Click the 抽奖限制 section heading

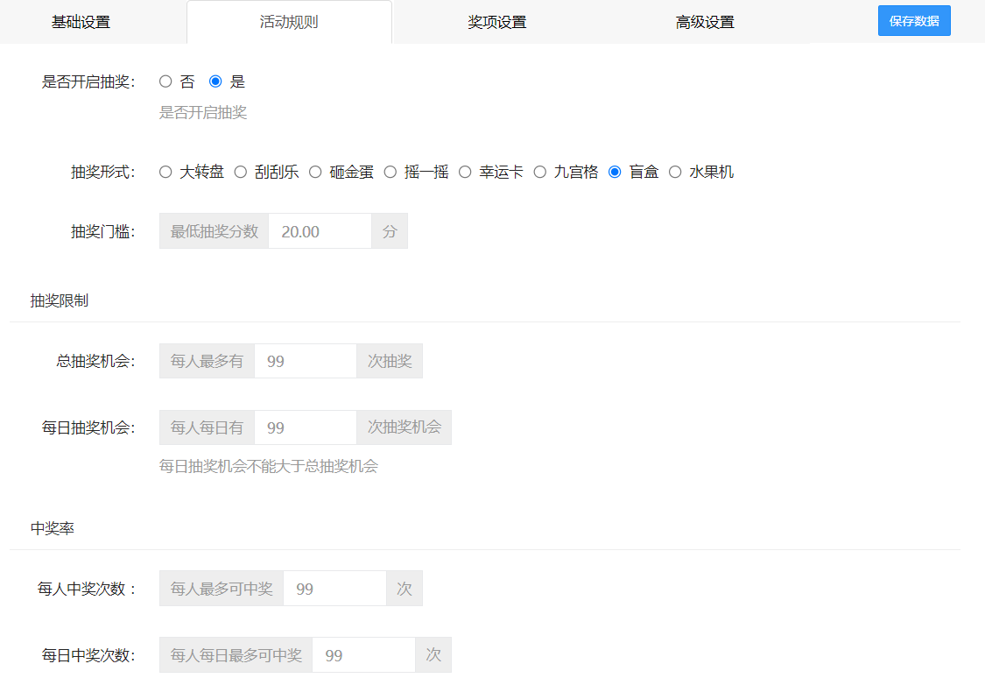click(59, 300)
